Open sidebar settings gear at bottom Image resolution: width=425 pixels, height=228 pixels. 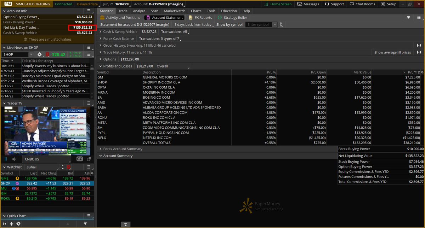tap(18, 224)
